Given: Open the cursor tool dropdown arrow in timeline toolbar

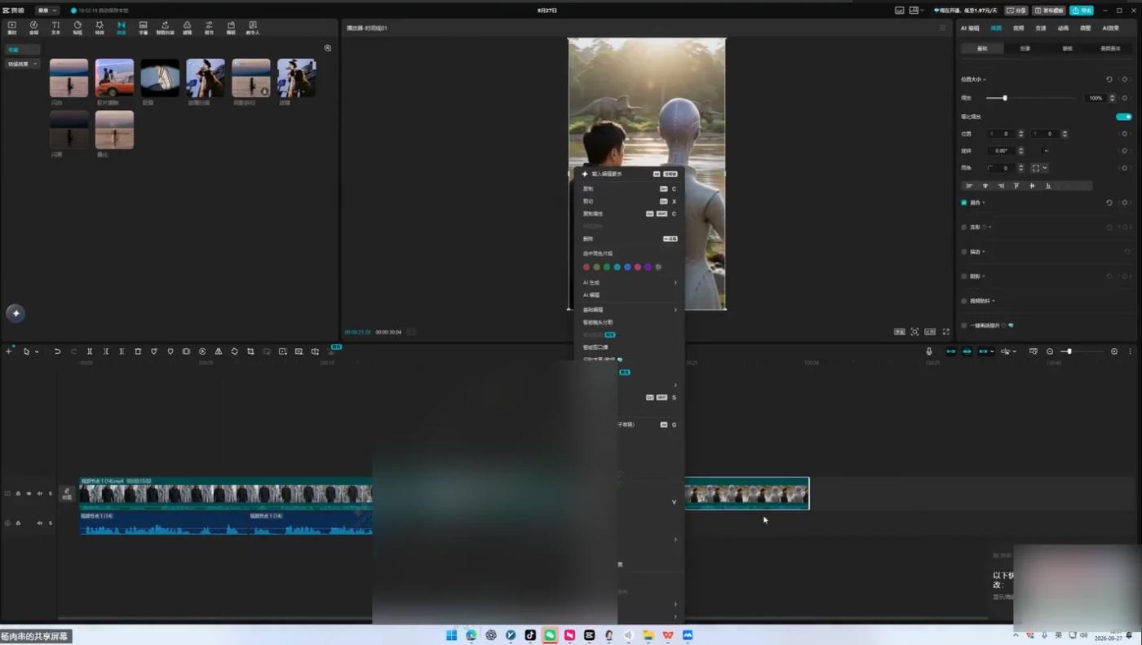Looking at the screenshot, I should coord(37,351).
